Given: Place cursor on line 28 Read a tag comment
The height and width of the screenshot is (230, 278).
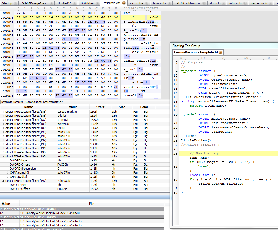Looking at the screenshot, I should [x=203, y=154].
